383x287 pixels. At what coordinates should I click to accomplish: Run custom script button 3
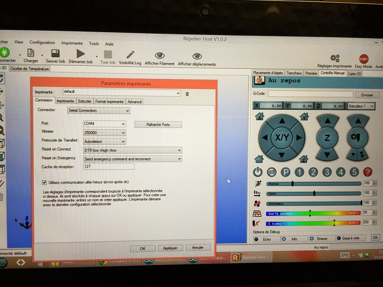(x=327, y=172)
